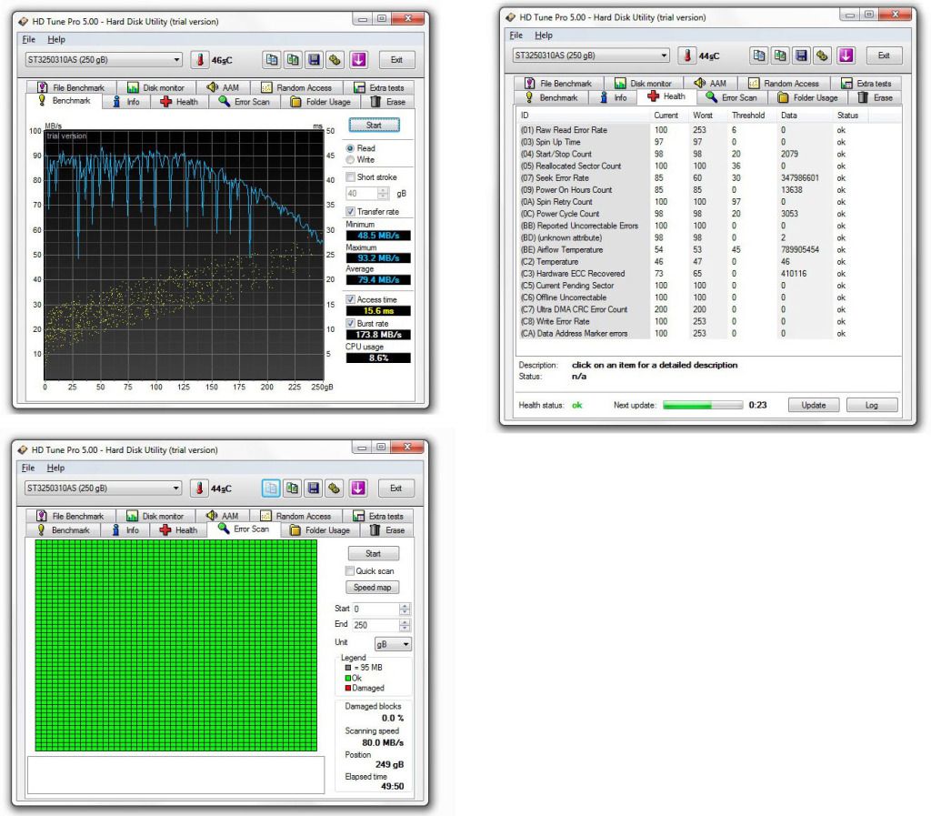Click the highlighted copy-text icon in the Error Scan window
Screen dimensions: 931x816
coord(271,489)
